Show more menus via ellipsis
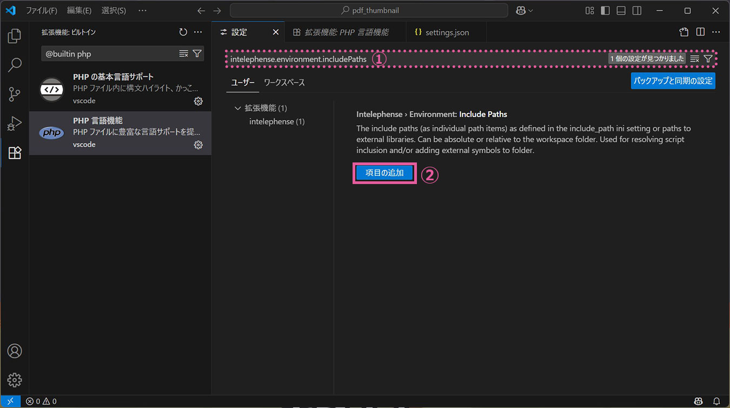 click(x=142, y=10)
